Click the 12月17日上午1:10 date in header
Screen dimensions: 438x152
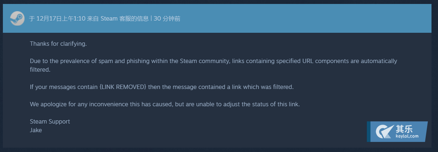point(61,19)
